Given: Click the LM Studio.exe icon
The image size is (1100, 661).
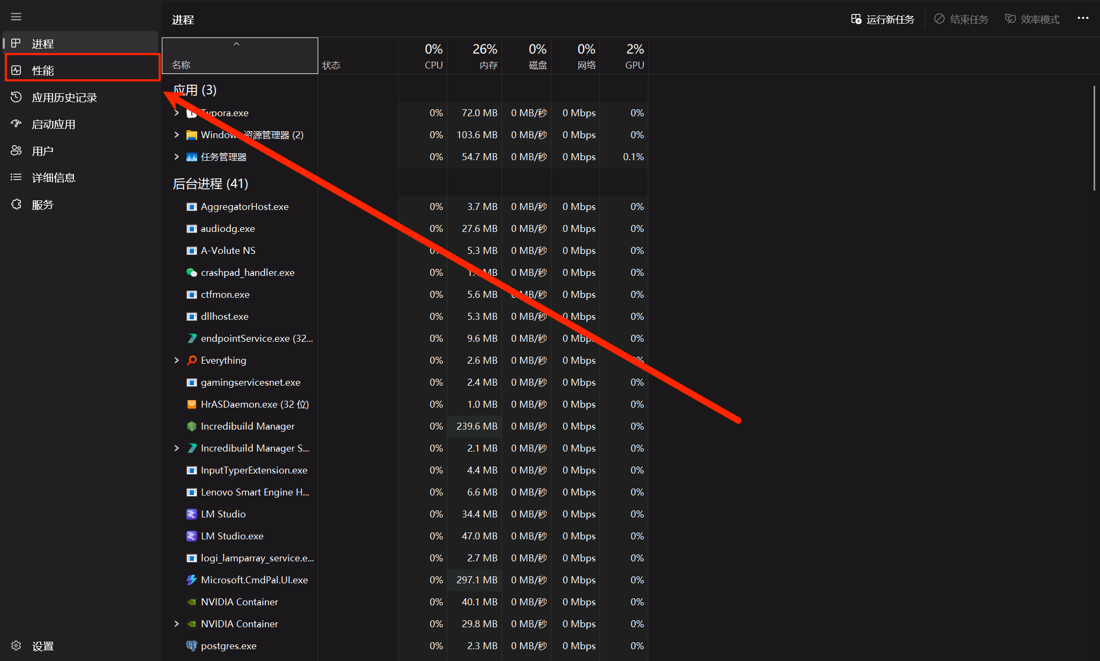Looking at the screenshot, I should point(191,536).
